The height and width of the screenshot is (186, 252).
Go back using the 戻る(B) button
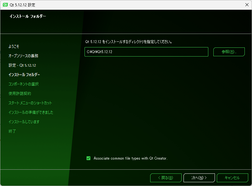tap(166, 178)
